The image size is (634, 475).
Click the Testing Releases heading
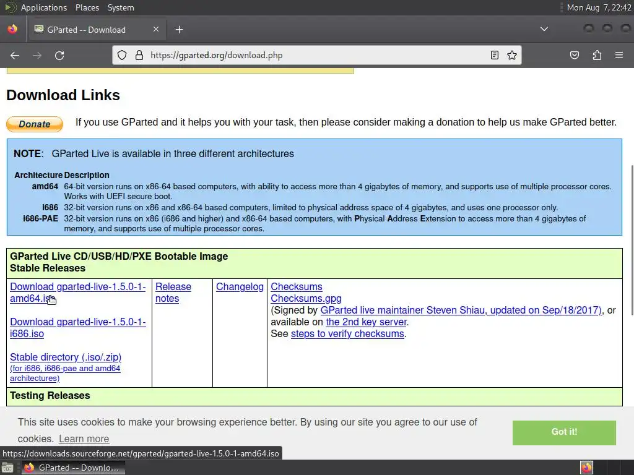[50, 395]
